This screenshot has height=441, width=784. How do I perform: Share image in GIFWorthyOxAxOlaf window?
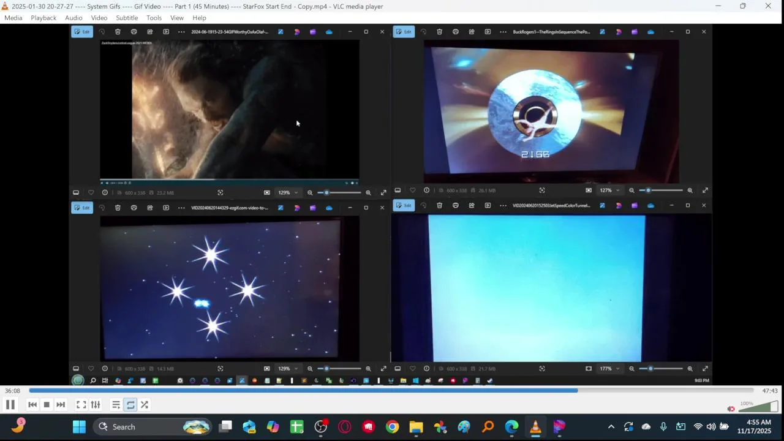149,32
